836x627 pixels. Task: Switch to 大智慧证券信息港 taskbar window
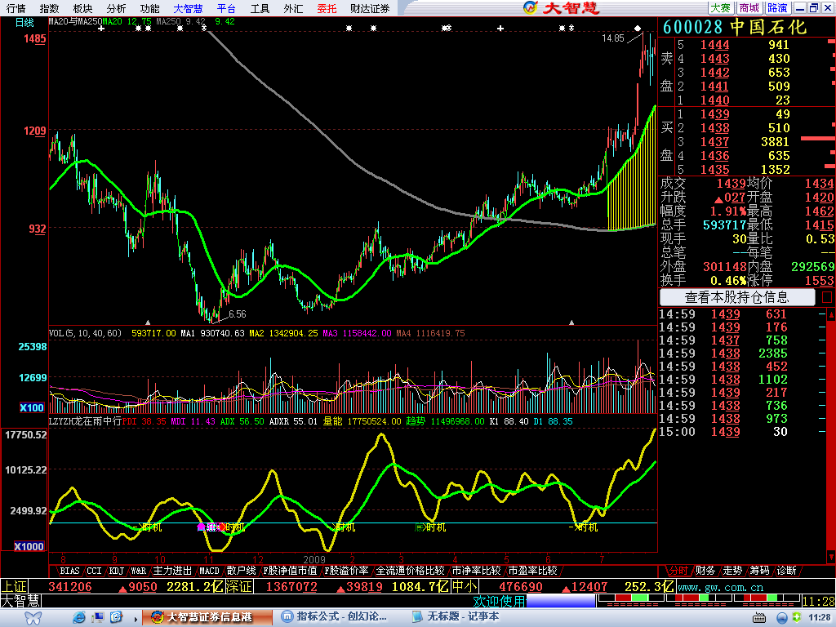point(206,617)
